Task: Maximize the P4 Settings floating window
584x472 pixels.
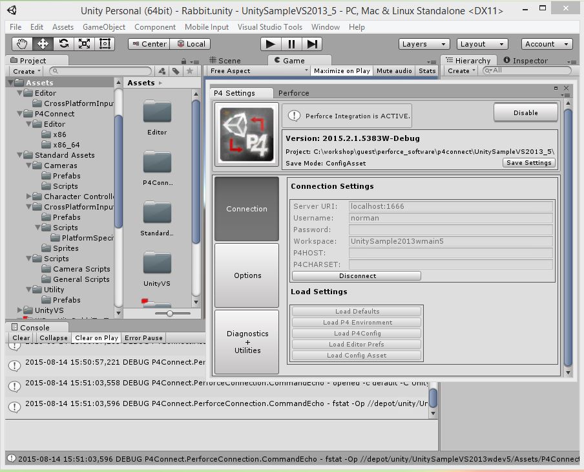Action: tap(556, 88)
